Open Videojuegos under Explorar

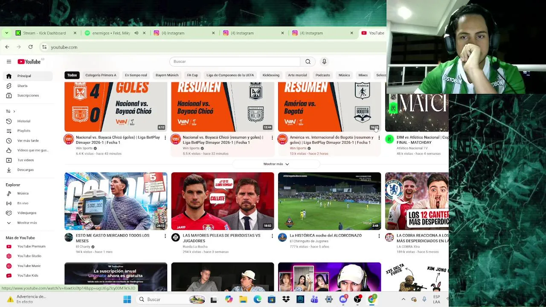(27, 213)
